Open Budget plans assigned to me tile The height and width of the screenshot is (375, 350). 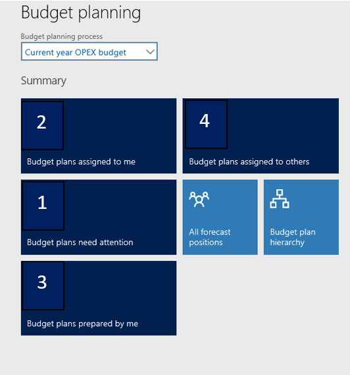pyautogui.click(x=99, y=136)
